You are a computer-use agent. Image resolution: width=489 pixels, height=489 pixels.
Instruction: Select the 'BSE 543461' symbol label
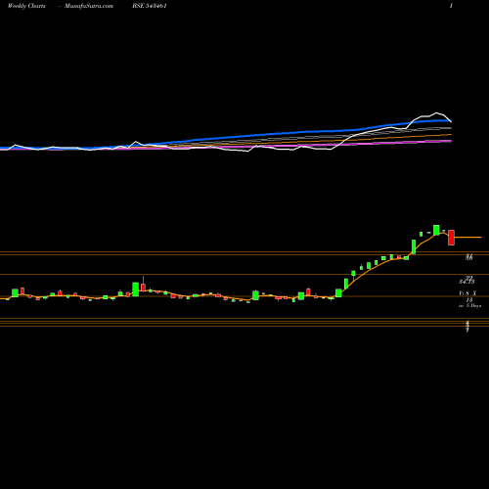click(150, 6)
